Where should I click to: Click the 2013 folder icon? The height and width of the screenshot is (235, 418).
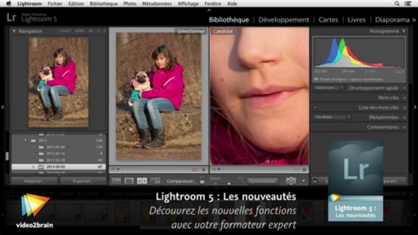(x=33, y=141)
